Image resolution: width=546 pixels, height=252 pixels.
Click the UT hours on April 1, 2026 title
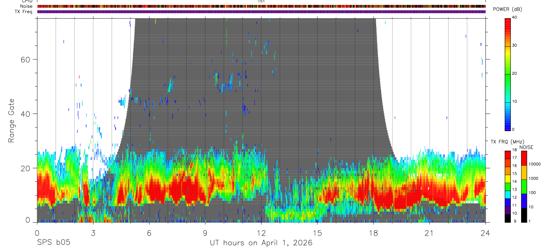click(x=261, y=243)
